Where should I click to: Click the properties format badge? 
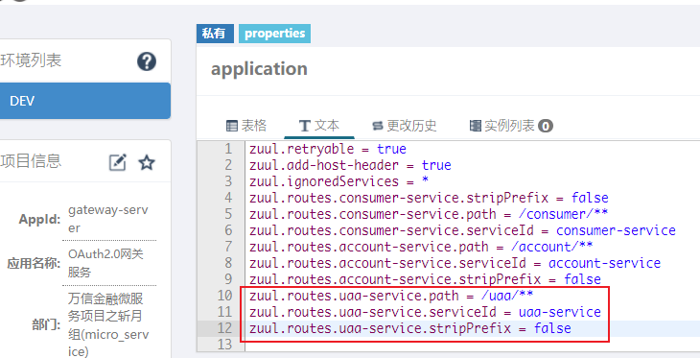[x=274, y=34]
